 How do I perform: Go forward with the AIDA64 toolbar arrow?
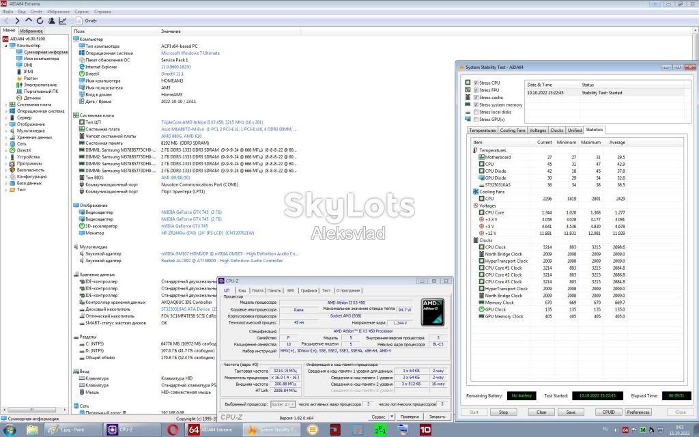click(17, 20)
